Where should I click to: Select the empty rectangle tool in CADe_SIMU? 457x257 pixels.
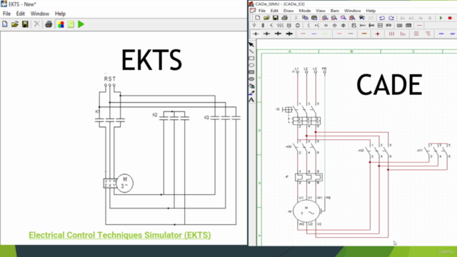coord(251,59)
